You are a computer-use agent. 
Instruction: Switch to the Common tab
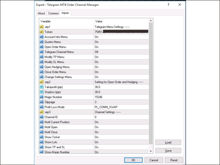coord(53,13)
